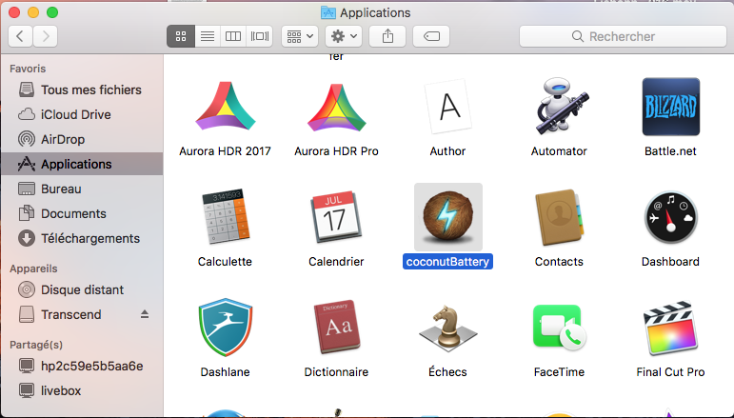This screenshot has width=734, height=418.
Task: Switch to Cover Flow view
Action: pos(260,36)
